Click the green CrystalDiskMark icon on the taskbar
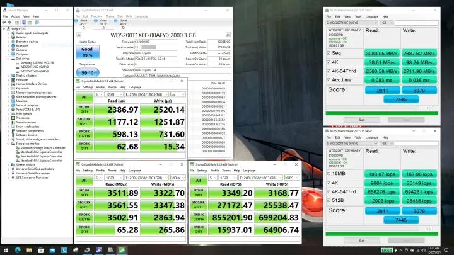This screenshot has width=454, height=255. tap(122, 250)
